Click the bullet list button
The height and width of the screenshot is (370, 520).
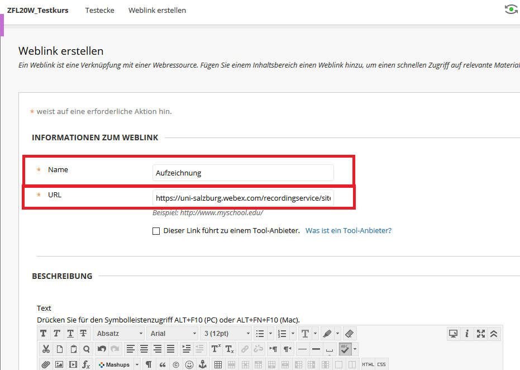click(x=260, y=334)
